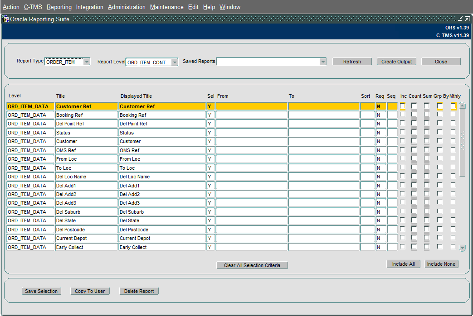The width and height of the screenshot is (473, 316).
Task: Open the Reporting menu
Action: coord(59,7)
